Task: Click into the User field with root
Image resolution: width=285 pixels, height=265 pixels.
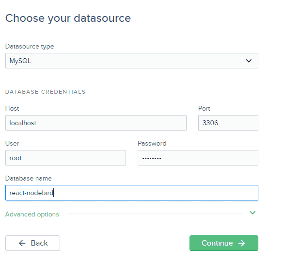Action: point(65,158)
